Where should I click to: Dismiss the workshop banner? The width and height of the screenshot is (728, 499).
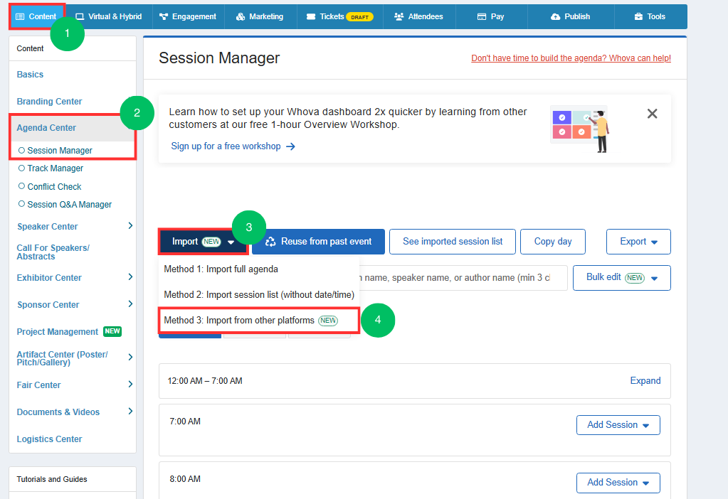coord(653,114)
